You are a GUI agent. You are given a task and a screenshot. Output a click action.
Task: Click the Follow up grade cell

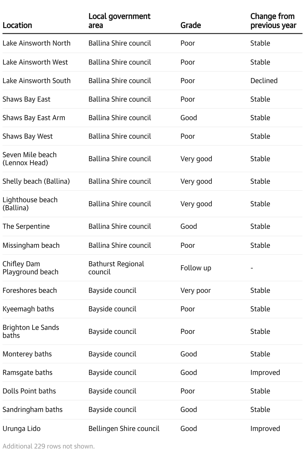pos(196,268)
